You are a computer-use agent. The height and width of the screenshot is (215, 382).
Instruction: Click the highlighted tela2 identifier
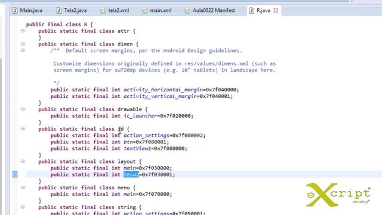(131, 174)
